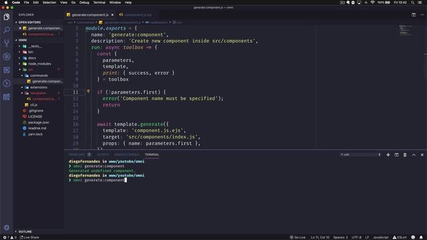Split the terminal panel
The height and width of the screenshot is (240, 427).
point(396,155)
